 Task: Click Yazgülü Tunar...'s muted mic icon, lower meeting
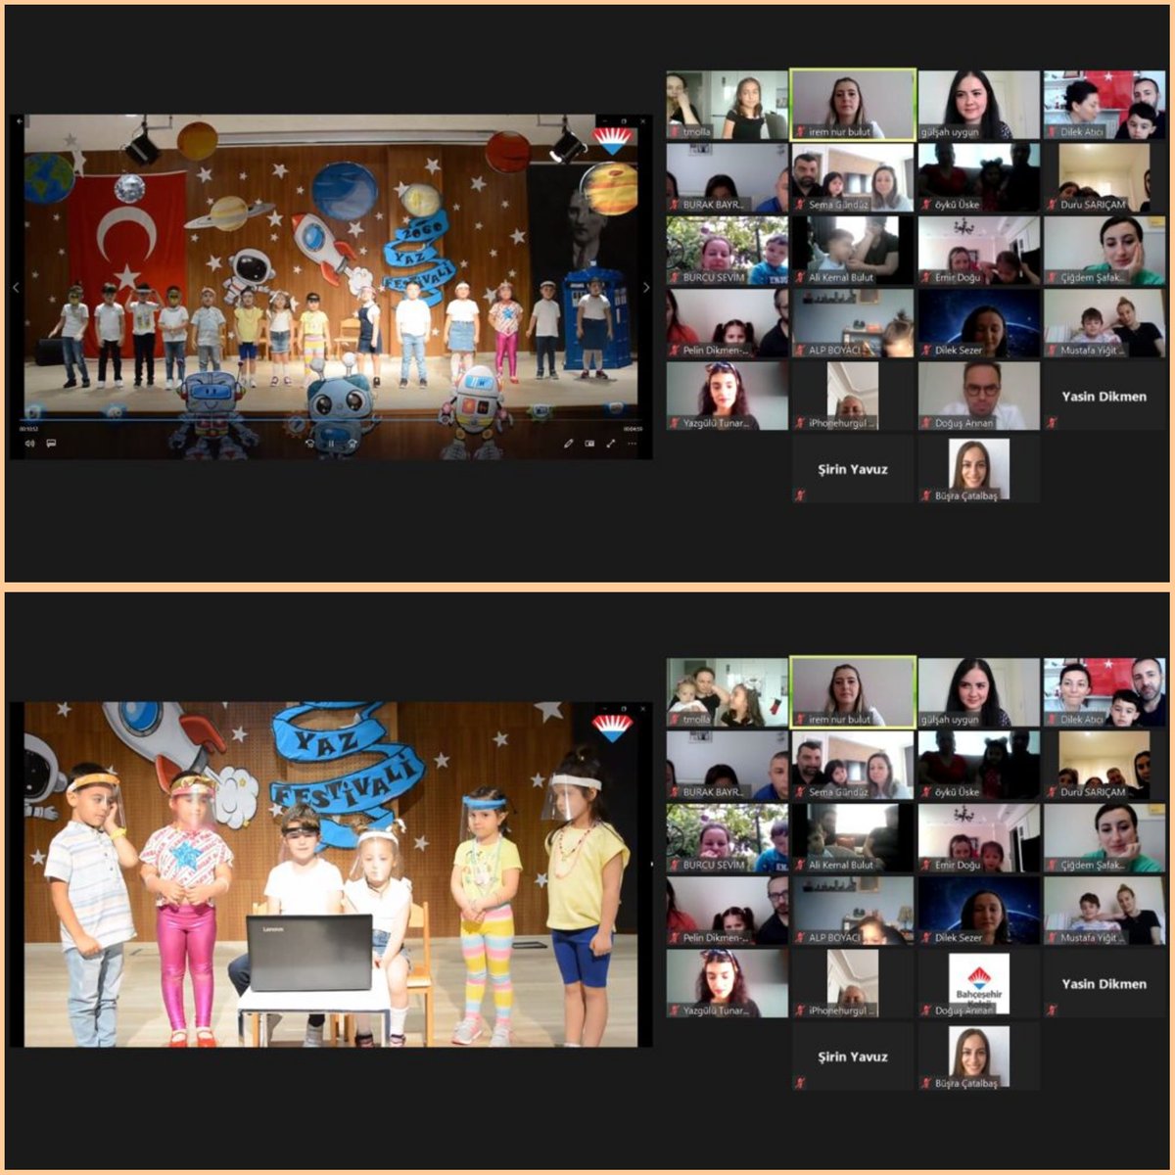pyautogui.click(x=675, y=1010)
